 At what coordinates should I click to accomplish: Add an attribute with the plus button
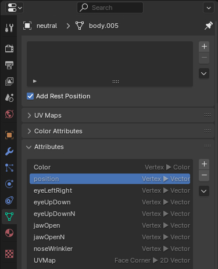tap(204, 164)
